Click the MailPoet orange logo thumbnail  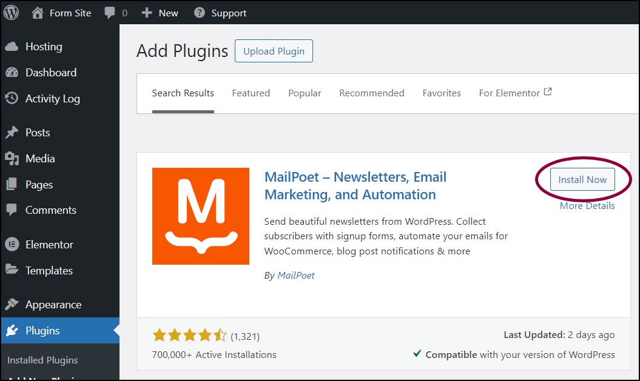click(x=201, y=216)
